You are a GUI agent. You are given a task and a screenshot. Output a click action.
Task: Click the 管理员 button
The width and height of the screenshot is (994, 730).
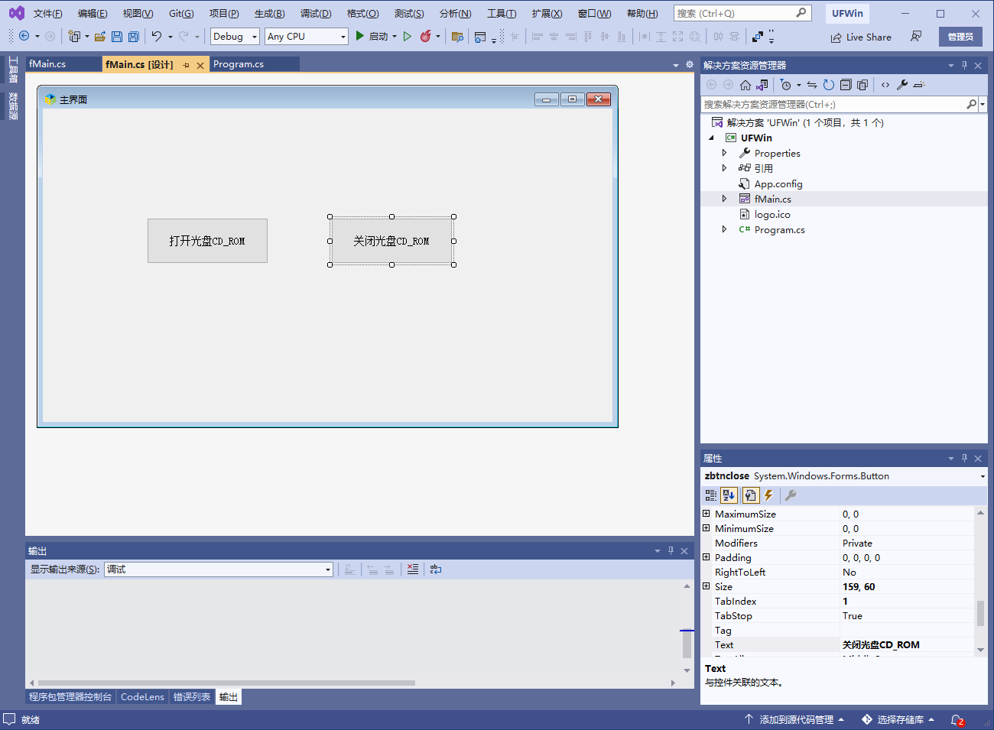pyautogui.click(x=960, y=37)
